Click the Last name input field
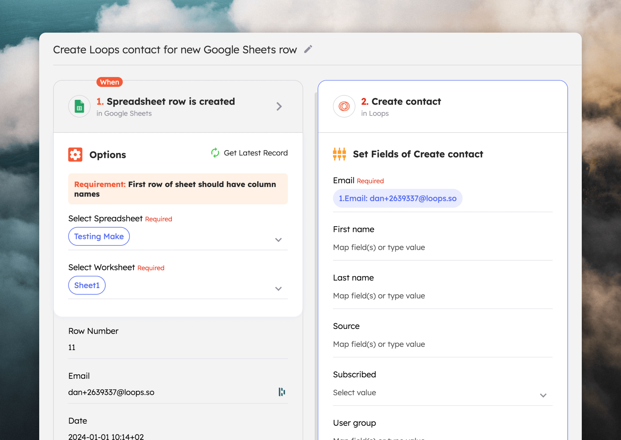621x440 pixels. point(443,296)
